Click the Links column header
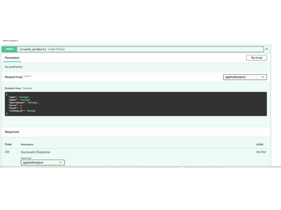This screenshot has height=210, width=281. [x=260, y=144]
